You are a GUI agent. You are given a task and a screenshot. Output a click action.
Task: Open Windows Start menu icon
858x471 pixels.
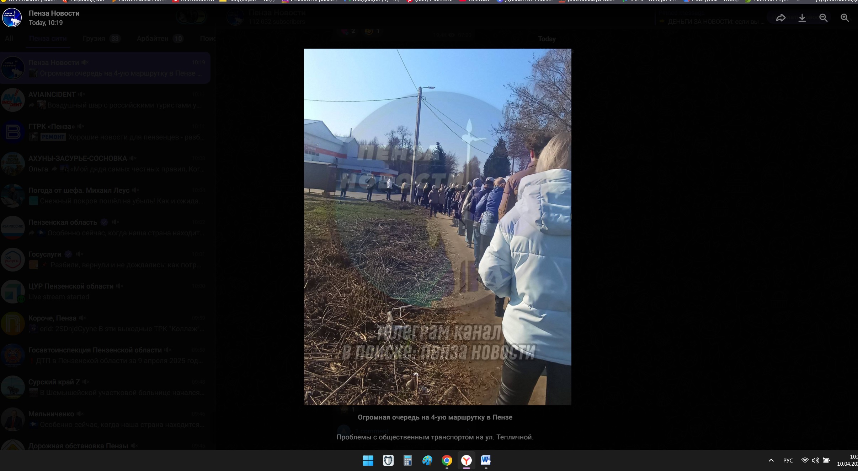pos(368,460)
